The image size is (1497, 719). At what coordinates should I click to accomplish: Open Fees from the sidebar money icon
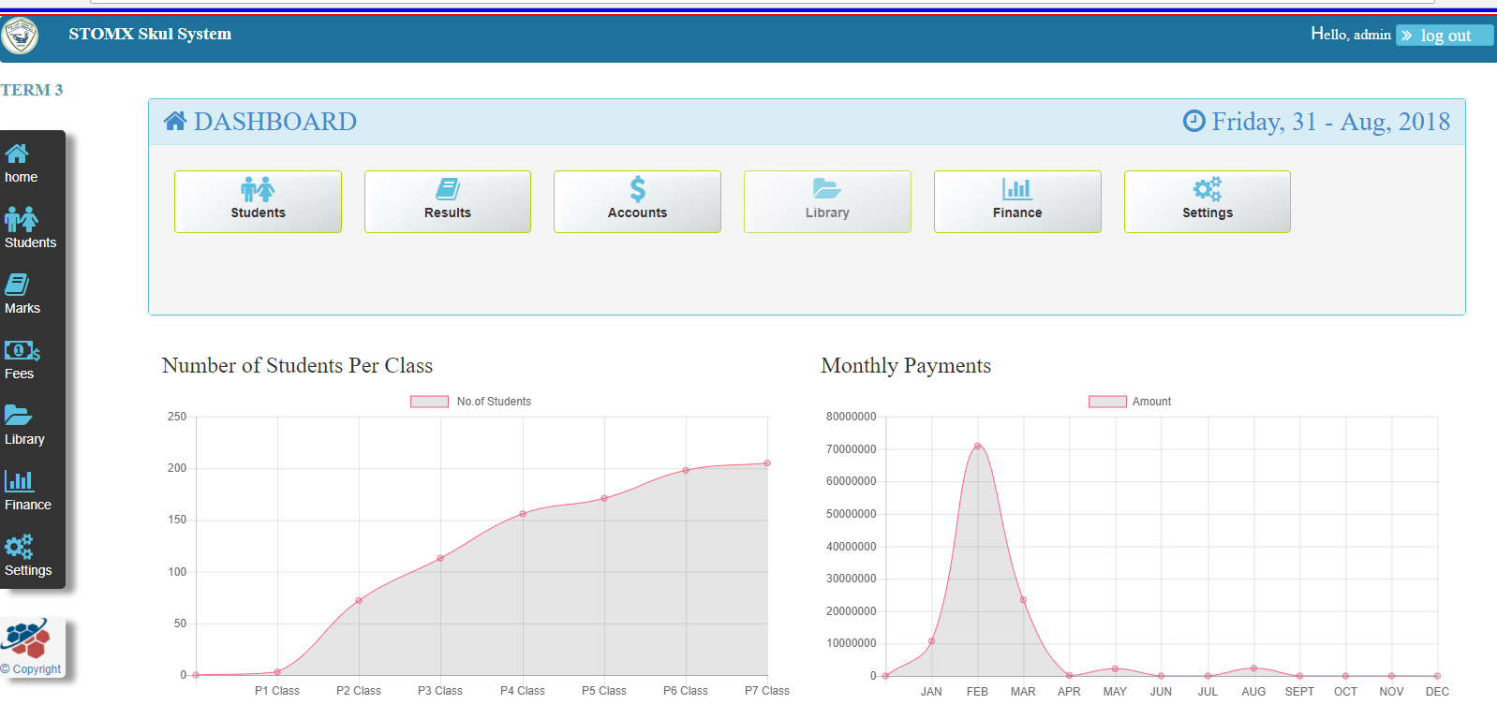click(x=22, y=350)
